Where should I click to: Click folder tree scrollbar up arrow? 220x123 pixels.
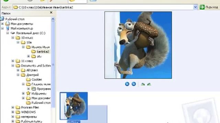pyautogui.click(x=53, y=19)
